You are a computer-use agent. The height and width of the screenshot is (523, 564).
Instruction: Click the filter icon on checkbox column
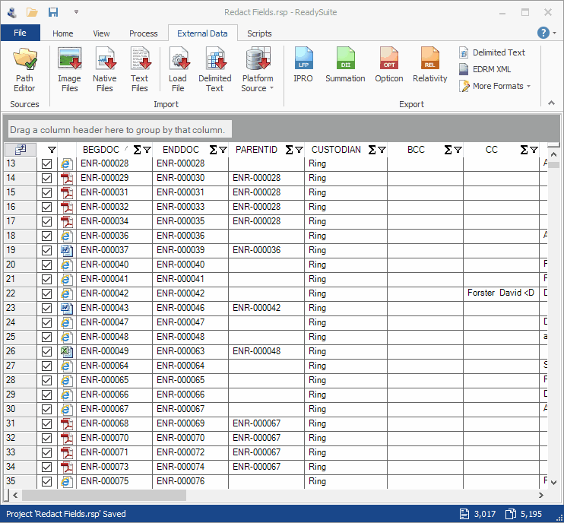pos(52,150)
